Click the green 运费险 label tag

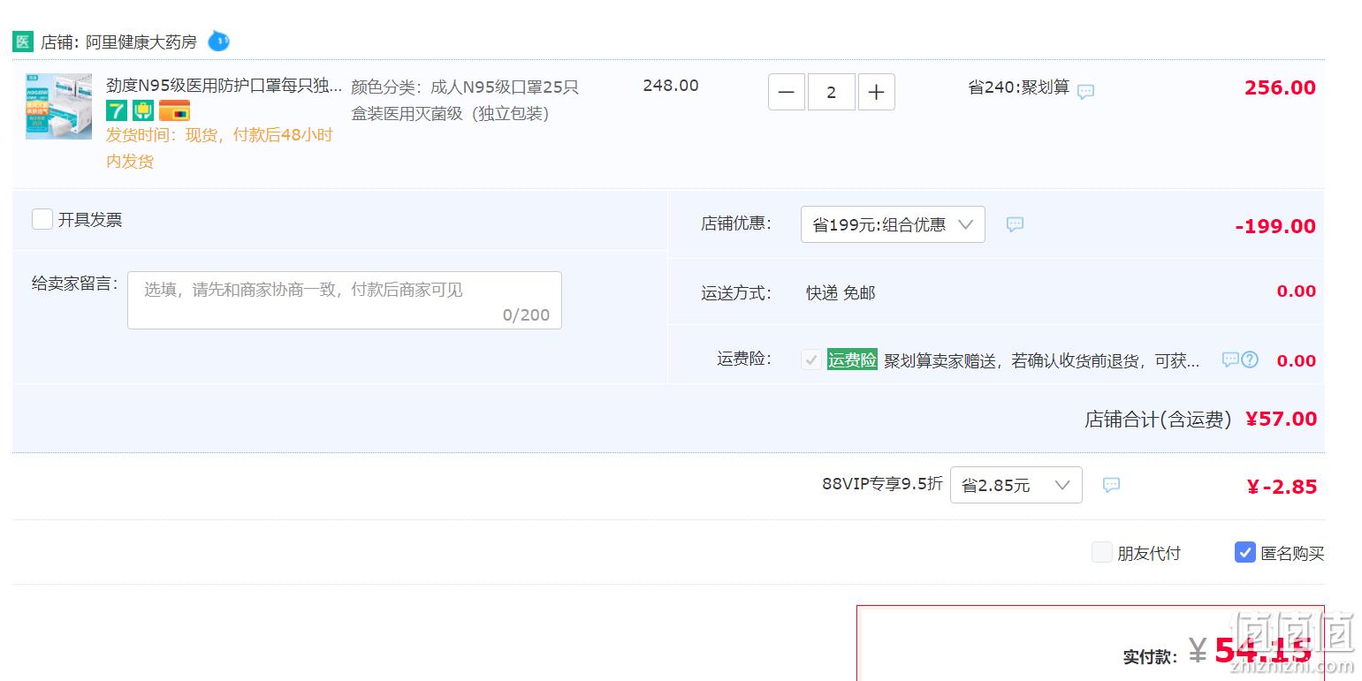tap(852, 359)
